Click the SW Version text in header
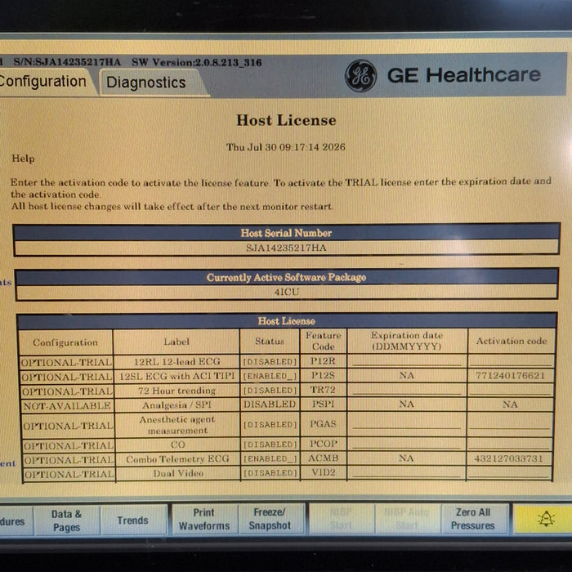572x572 pixels. 197,62
